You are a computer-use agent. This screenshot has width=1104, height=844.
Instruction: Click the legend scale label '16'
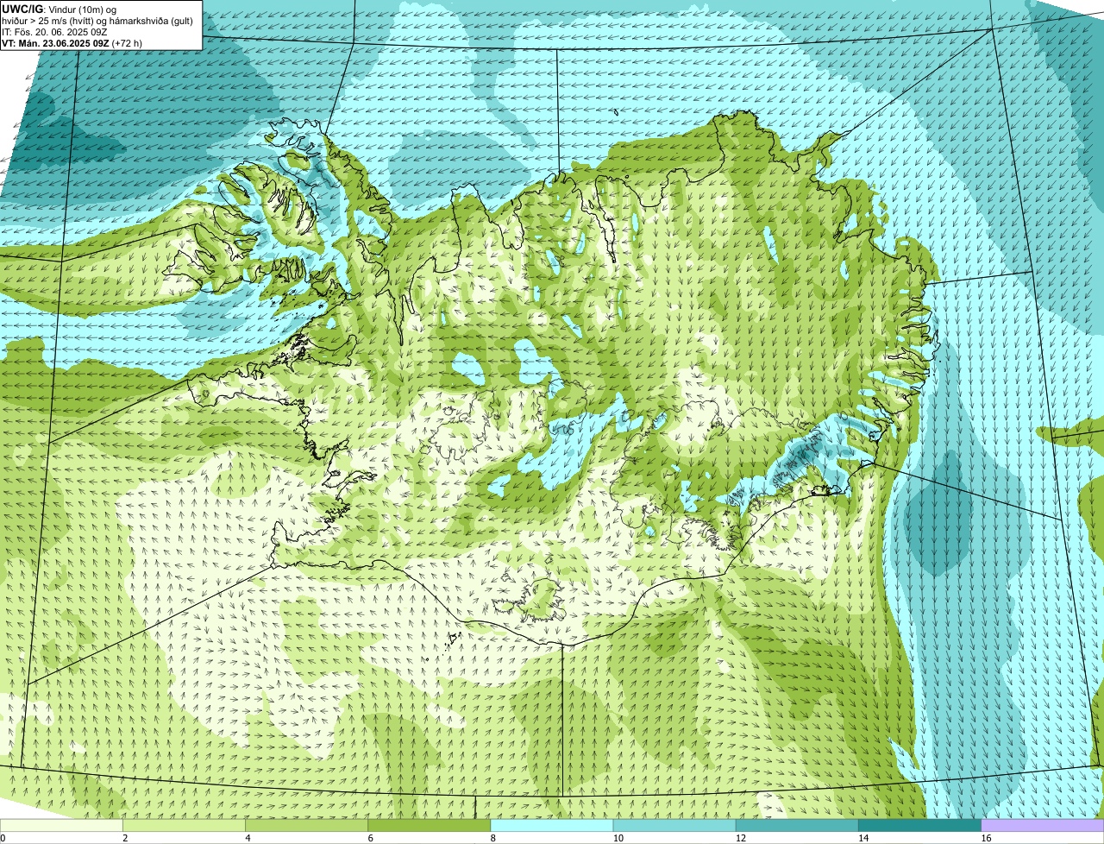[985, 838]
